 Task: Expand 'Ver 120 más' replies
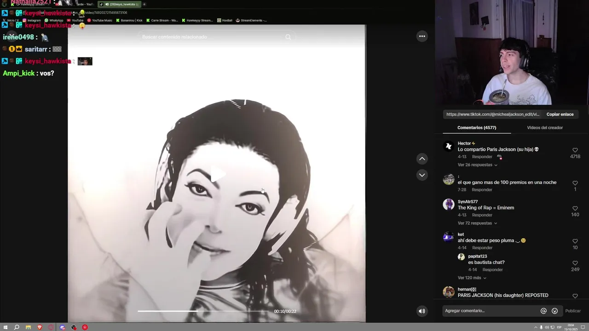coord(472,278)
